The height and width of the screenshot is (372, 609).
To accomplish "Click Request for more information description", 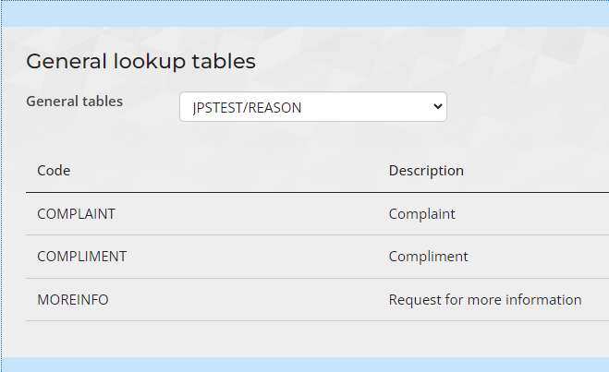I will tap(485, 300).
